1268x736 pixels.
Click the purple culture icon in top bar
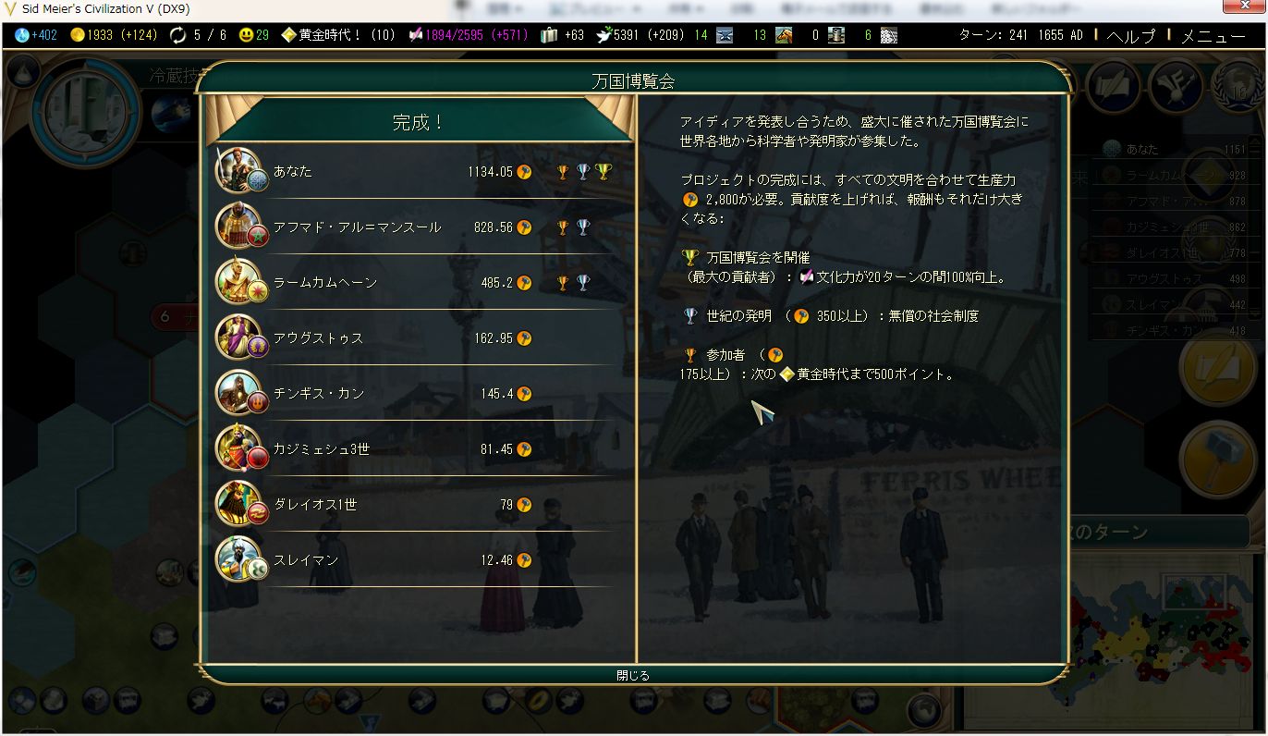[416, 35]
